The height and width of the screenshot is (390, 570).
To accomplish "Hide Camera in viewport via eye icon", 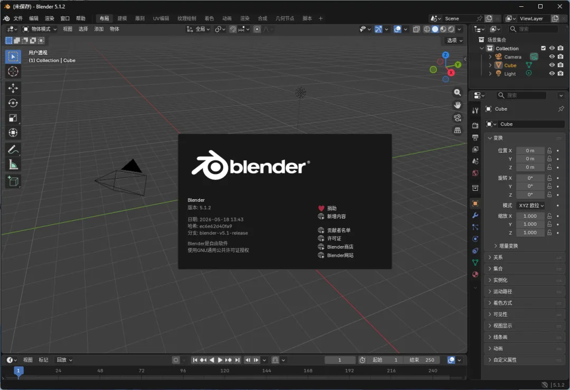I will click(552, 56).
